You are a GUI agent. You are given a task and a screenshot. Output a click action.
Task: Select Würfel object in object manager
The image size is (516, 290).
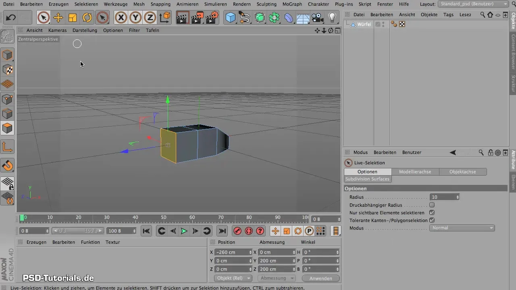pos(364,24)
